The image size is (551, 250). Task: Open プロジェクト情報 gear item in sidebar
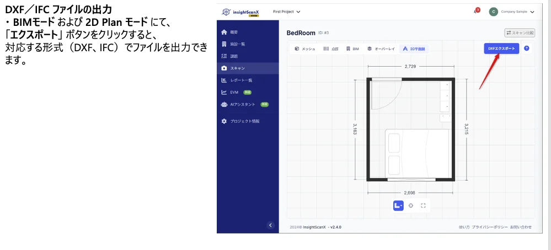pyautogui.click(x=248, y=121)
